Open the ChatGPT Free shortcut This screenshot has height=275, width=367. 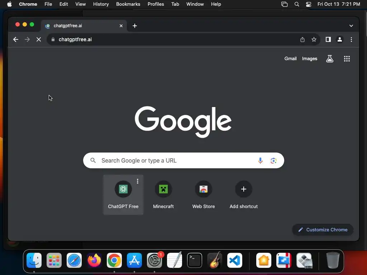(123, 194)
